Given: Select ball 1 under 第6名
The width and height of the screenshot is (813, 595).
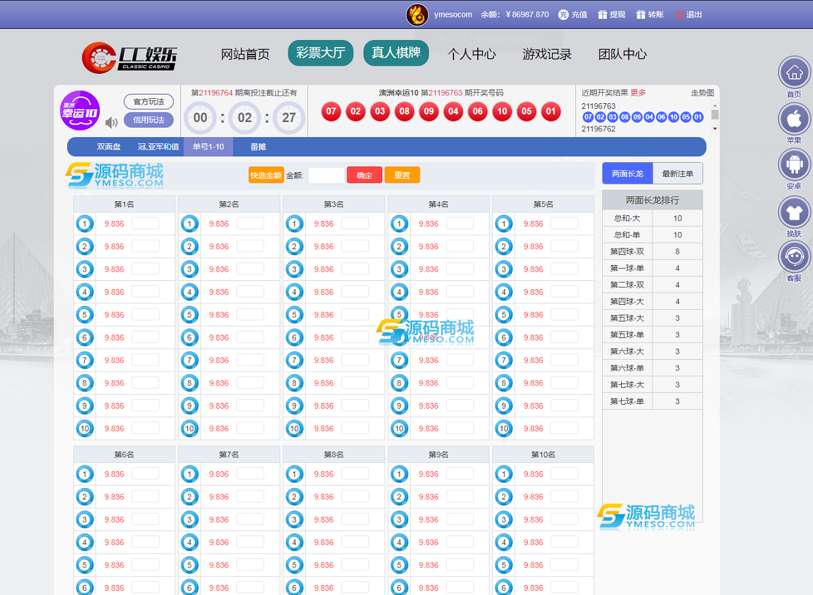Looking at the screenshot, I should tap(85, 474).
